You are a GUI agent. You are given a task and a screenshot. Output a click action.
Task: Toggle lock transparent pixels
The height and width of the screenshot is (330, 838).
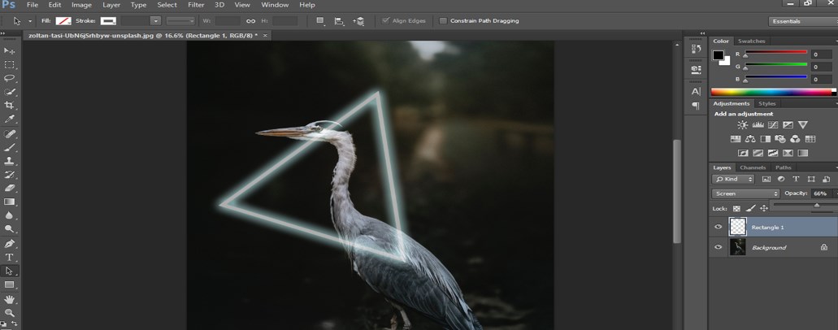coord(736,208)
